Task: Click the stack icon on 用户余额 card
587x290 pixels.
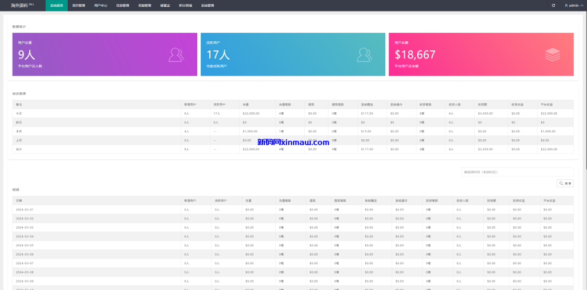Action: [x=553, y=54]
